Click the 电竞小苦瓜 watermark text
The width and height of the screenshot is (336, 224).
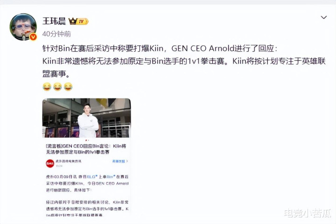(308, 213)
